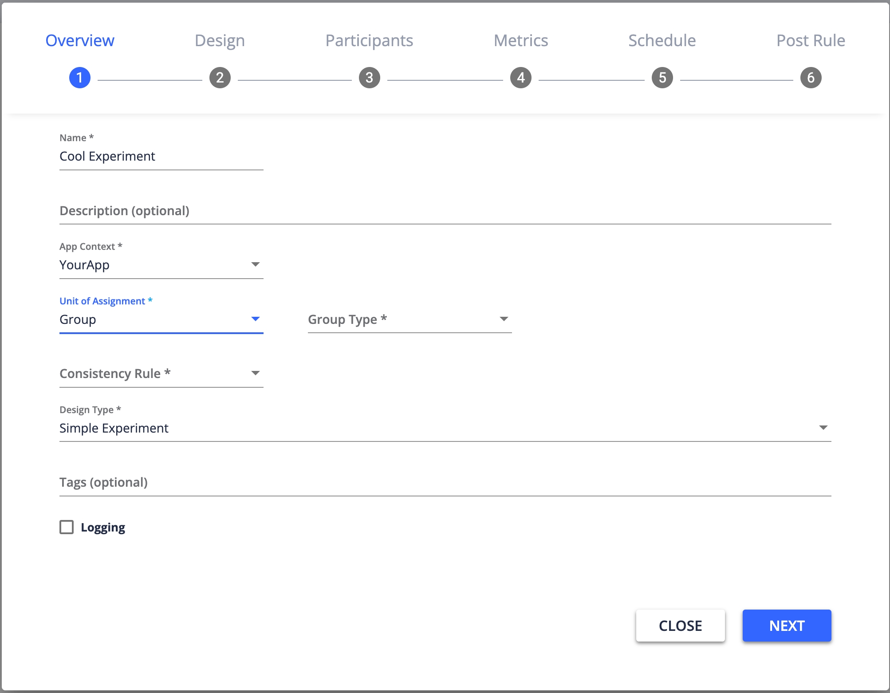The image size is (890, 693).
Task: Open the Metrics step label
Action: (521, 41)
